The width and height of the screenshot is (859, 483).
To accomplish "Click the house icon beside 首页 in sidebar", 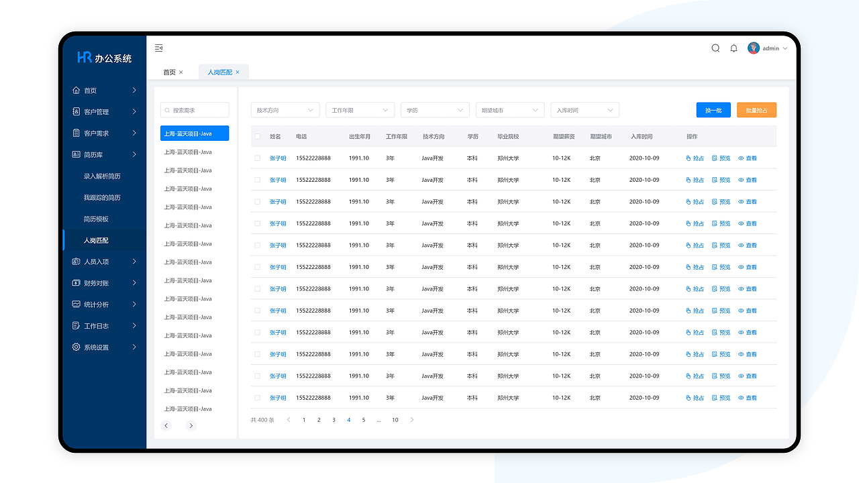I will [x=76, y=91].
